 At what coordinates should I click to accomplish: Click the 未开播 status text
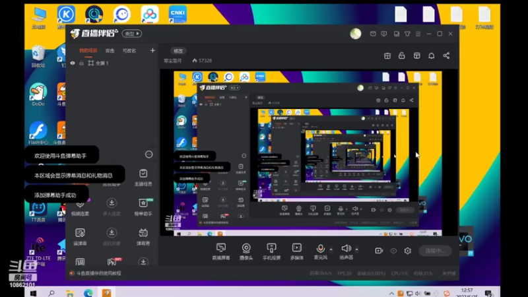tap(449, 273)
